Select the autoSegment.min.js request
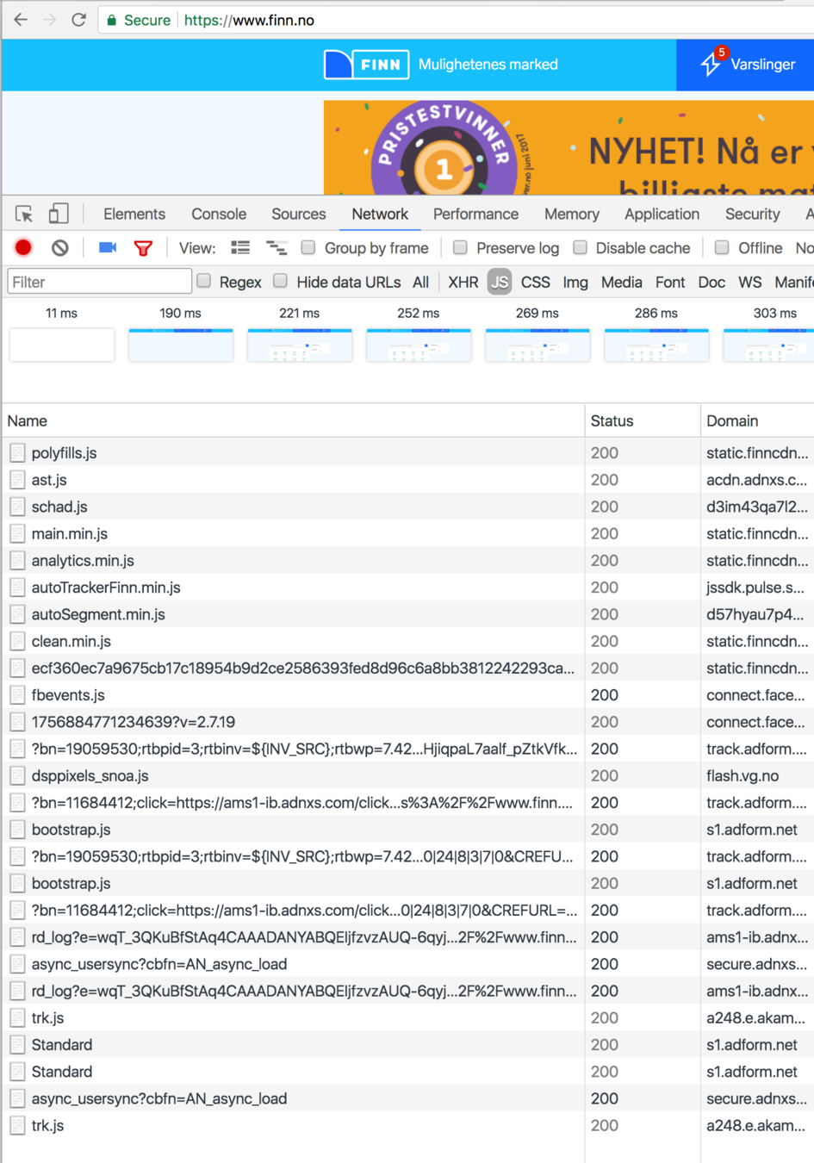814x1163 pixels. [407, 614]
